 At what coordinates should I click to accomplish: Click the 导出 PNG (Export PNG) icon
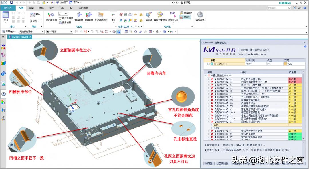(173, 15)
